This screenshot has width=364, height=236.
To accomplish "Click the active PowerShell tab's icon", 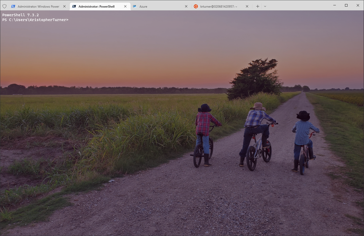I will point(74,6).
